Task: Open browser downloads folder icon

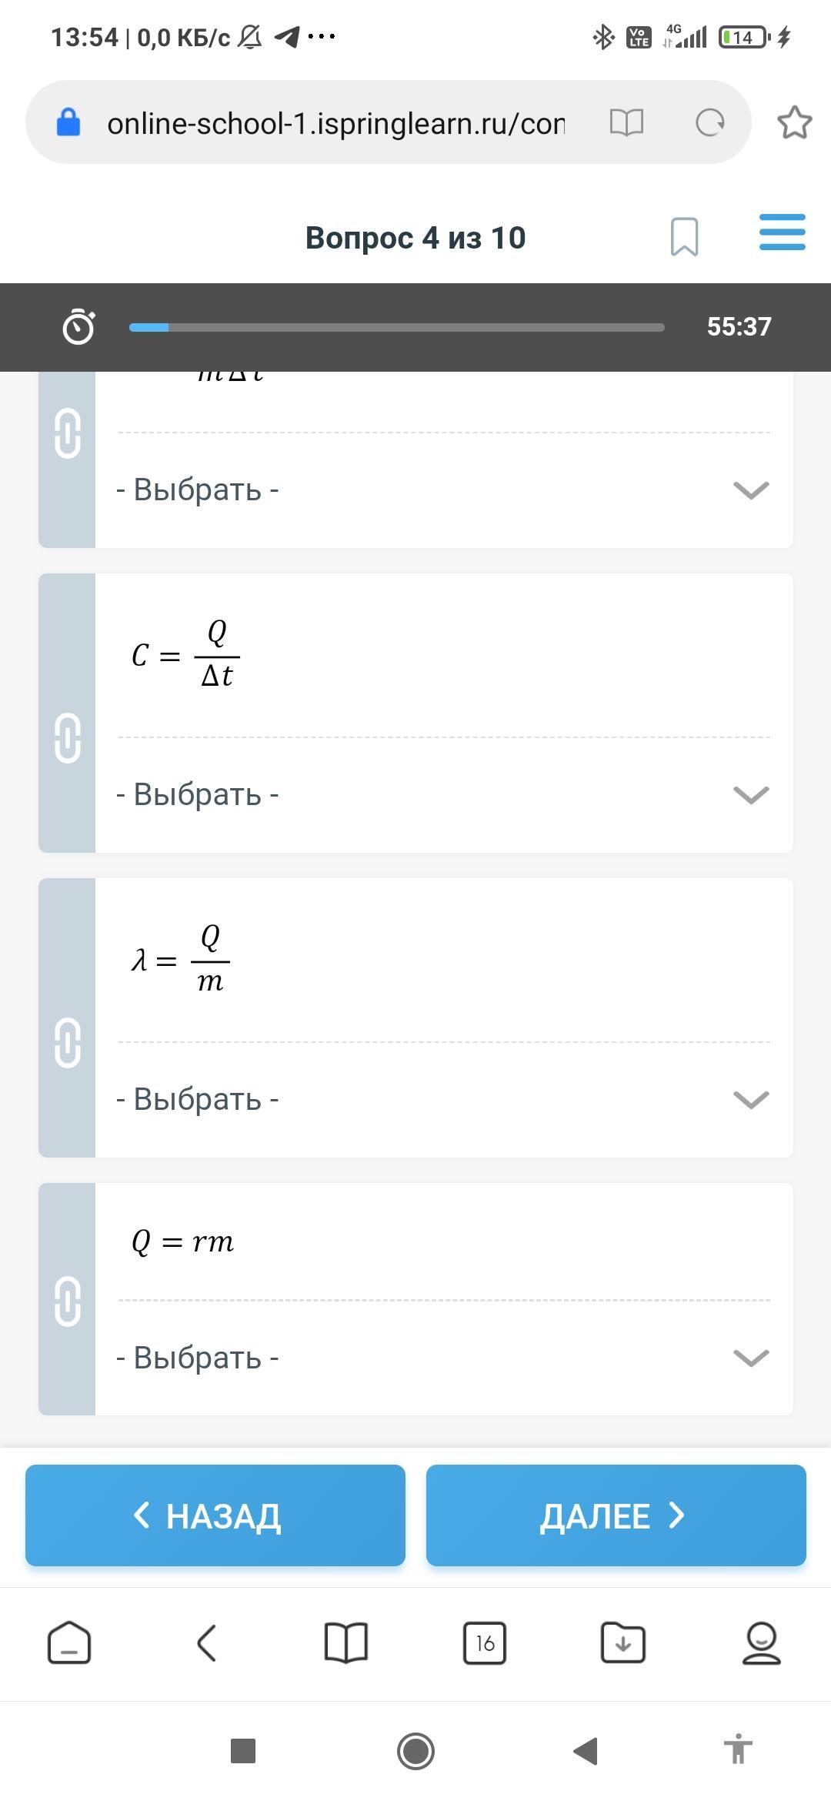Action: coord(622,1643)
